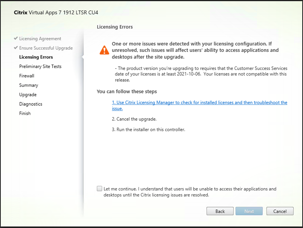Click the checkmark beside Licensing Agreement

point(16,38)
